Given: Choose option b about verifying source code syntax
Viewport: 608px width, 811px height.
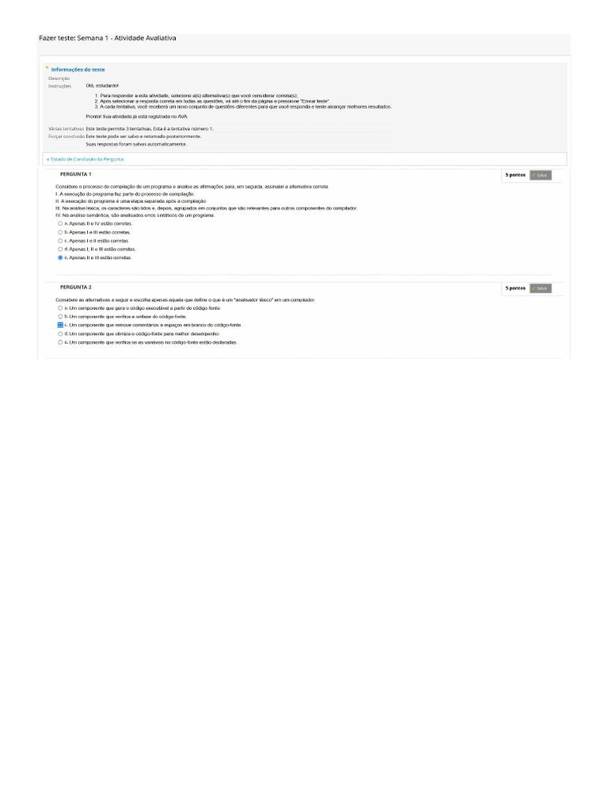Looking at the screenshot, I should [x=60, y=317].
